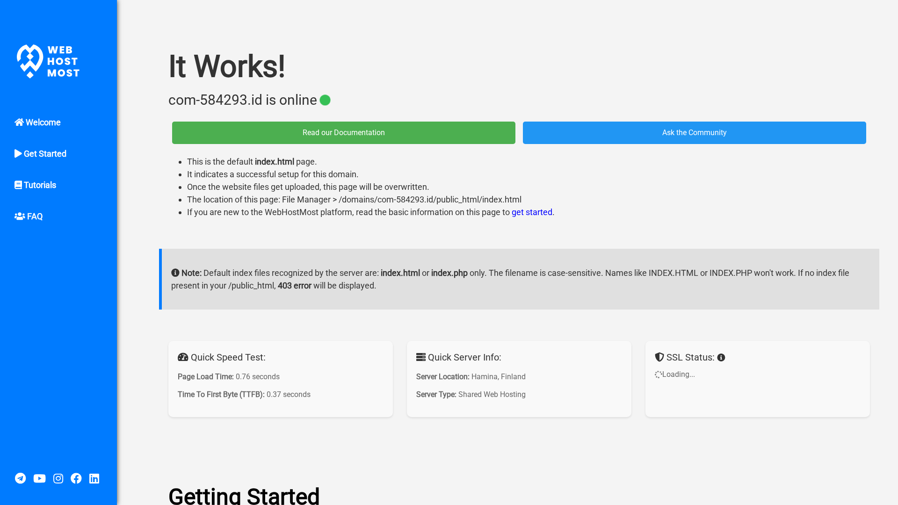Click the shield icon beside SSL Status
The image size is (898, 505).
coord(659,357)
